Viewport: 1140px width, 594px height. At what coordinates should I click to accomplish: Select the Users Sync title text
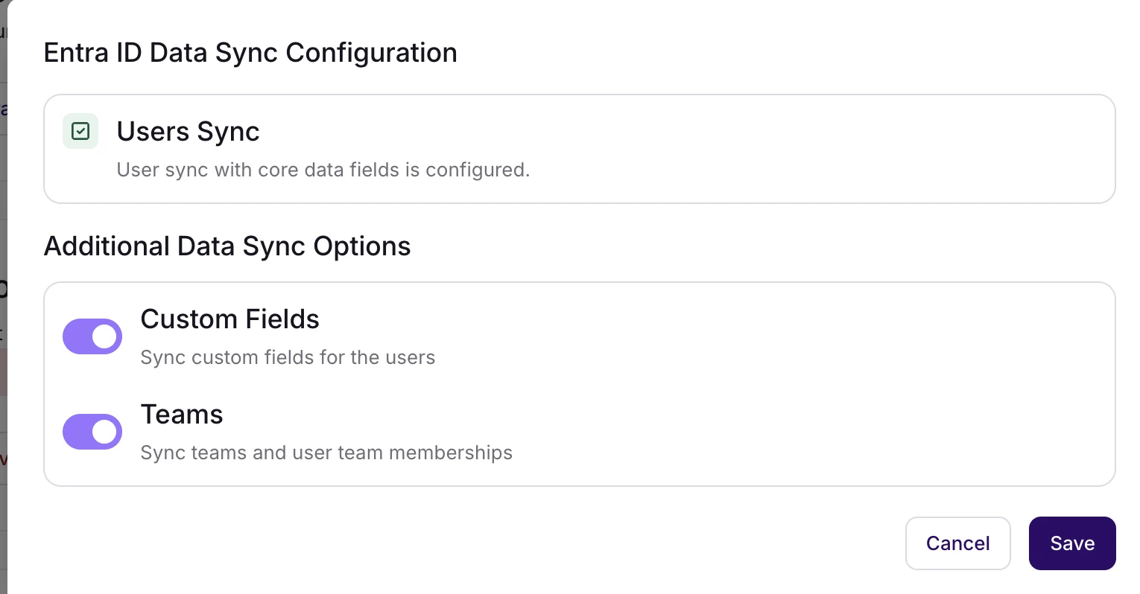pyautogui.click(x=188, y=132)
